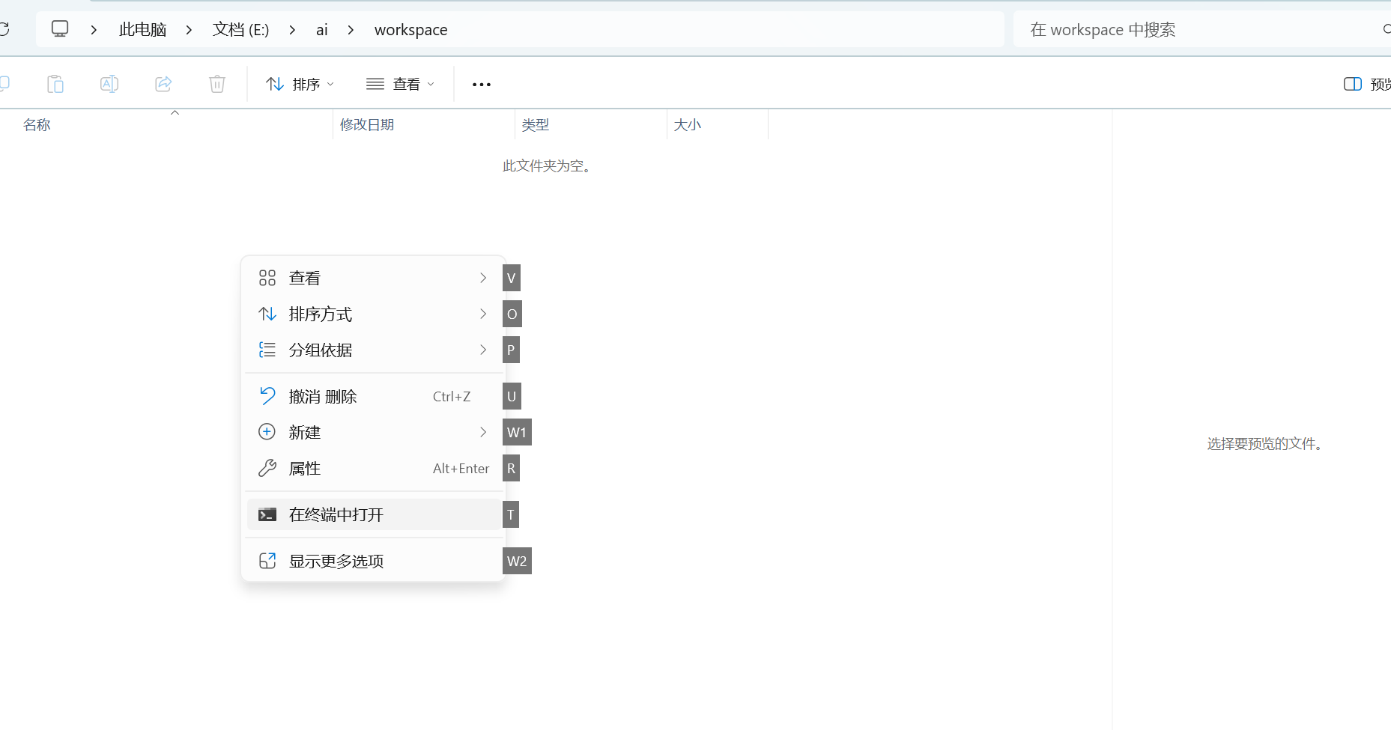1391x730 pixels.
Task: Click the Refresh icon beside the address bar
Action: pyautogui.click(x=6, y=29)
